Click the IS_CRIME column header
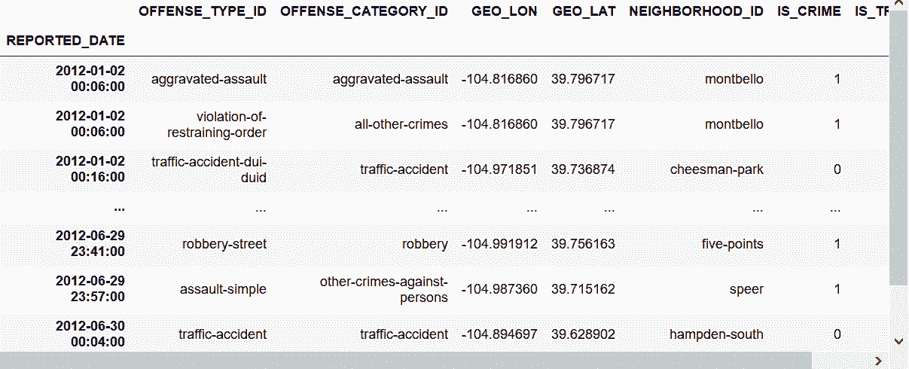The width and height of the screenshot is (909, 369). (x=809, y=11)
